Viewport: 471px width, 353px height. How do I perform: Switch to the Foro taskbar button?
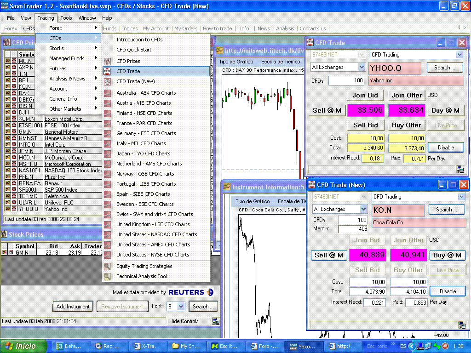264,346
